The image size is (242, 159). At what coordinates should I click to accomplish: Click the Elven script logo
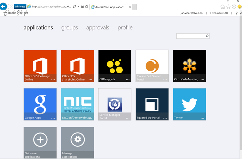[x=16, y=13]
